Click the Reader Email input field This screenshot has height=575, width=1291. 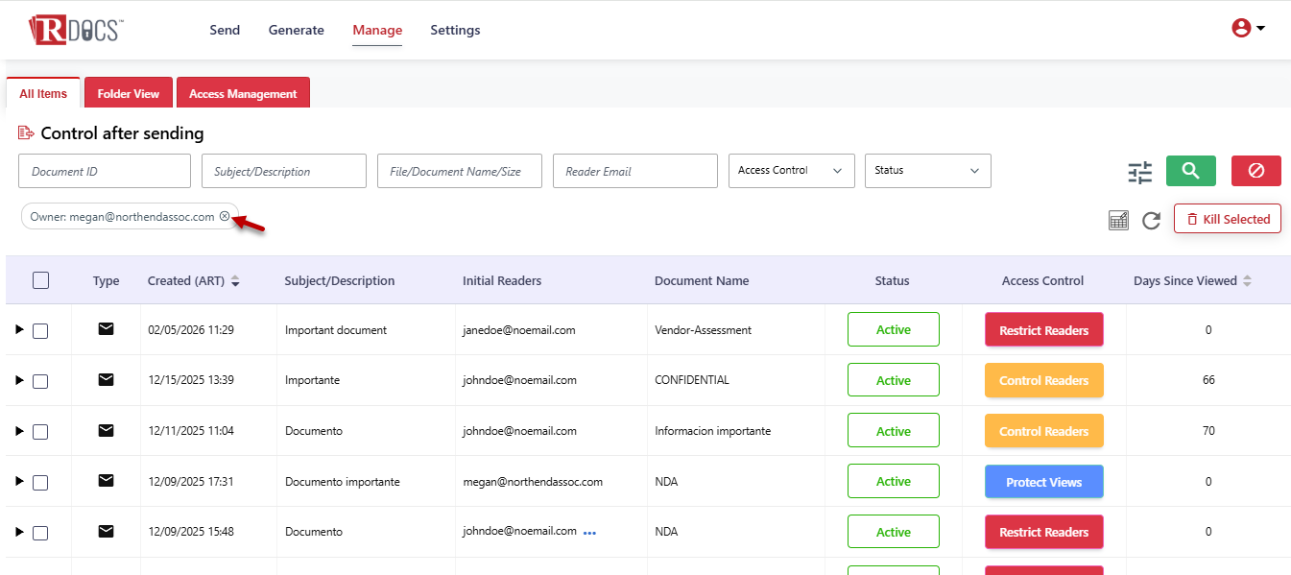[634, 171]
